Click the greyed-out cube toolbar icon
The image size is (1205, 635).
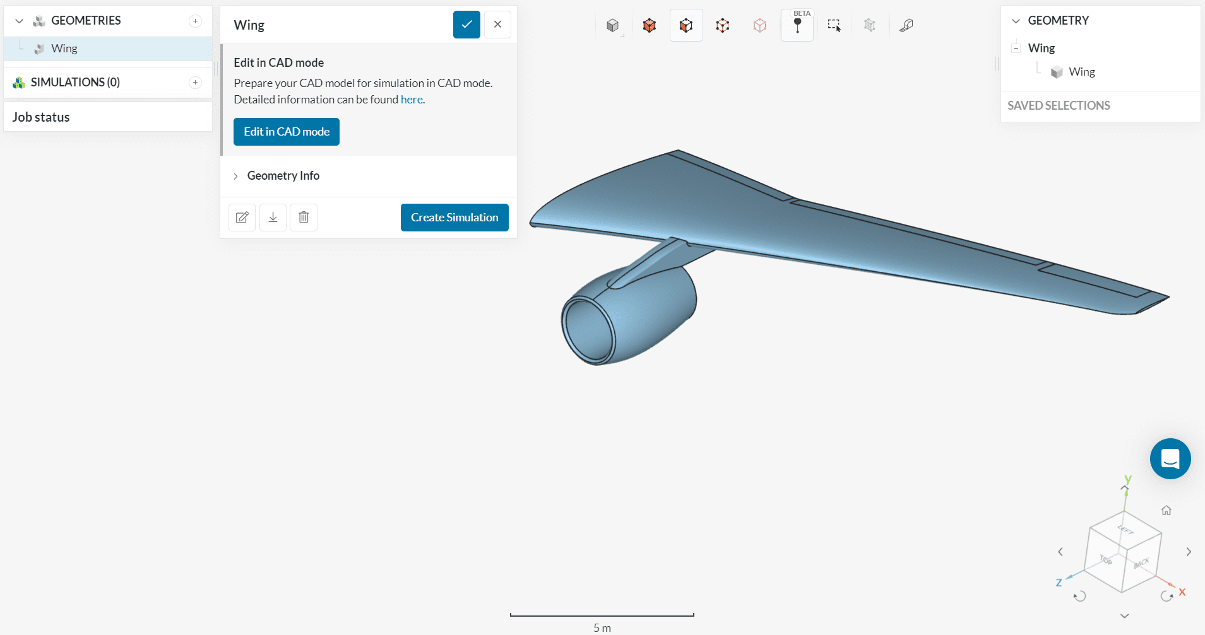pyautogui.click(x=870, y=25)
